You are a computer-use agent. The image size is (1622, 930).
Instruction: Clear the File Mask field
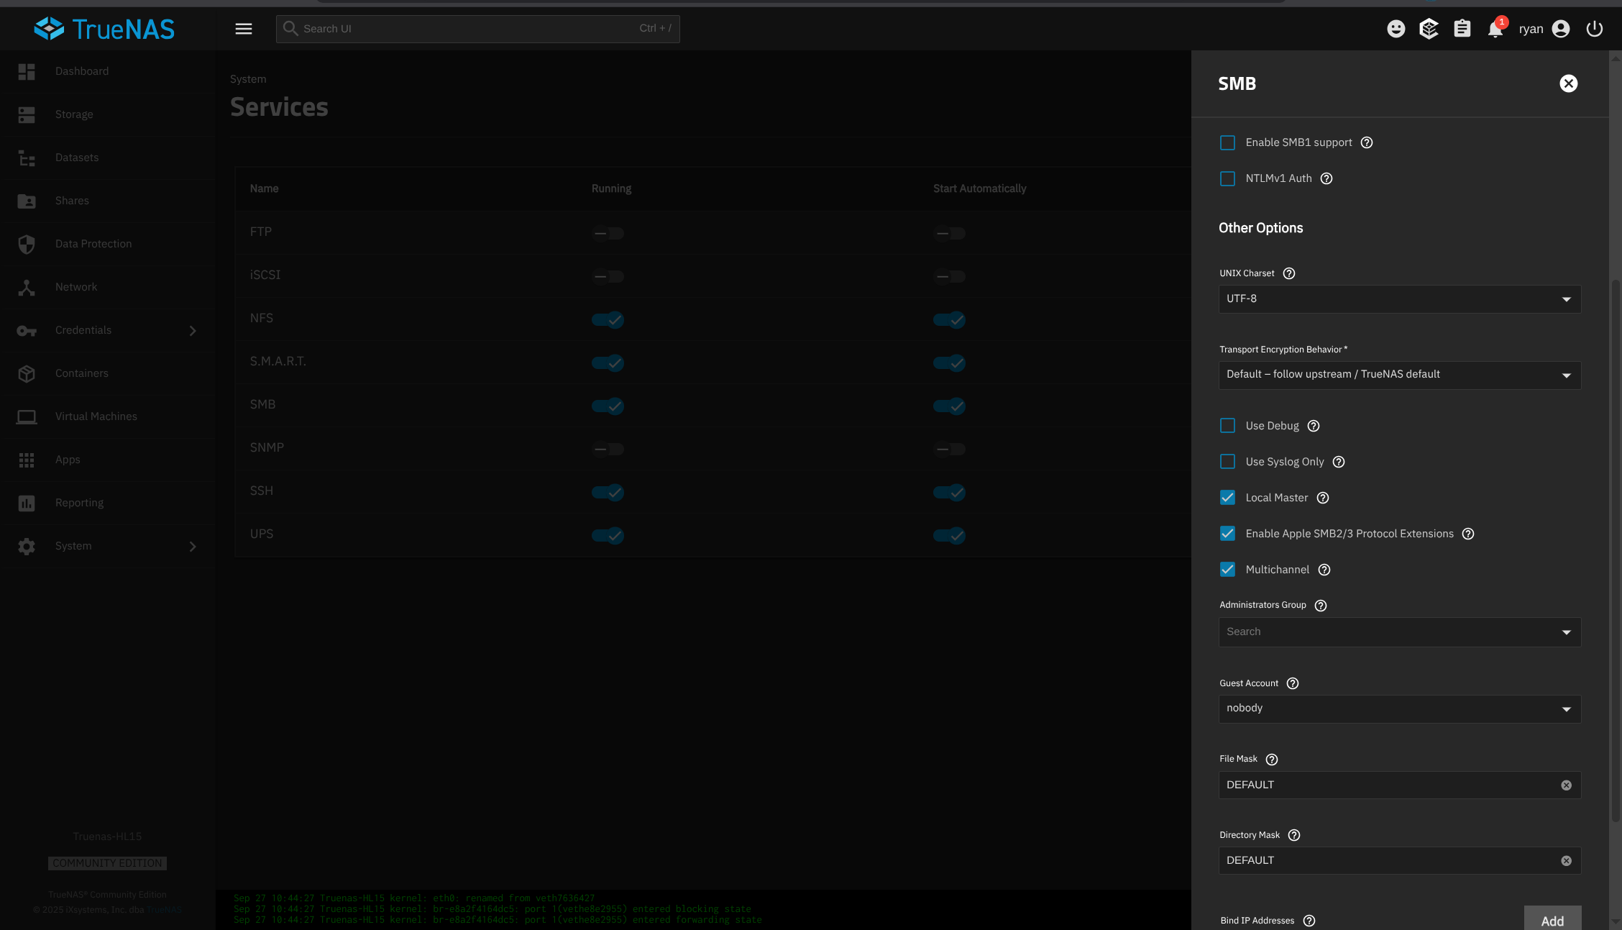coord(1566,785)
